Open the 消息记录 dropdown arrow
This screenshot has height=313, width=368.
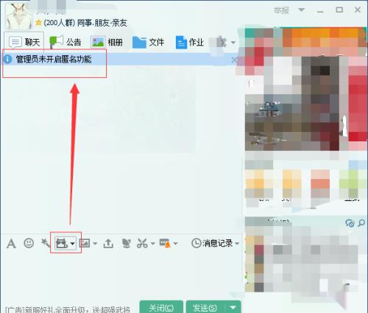[237, 244]
